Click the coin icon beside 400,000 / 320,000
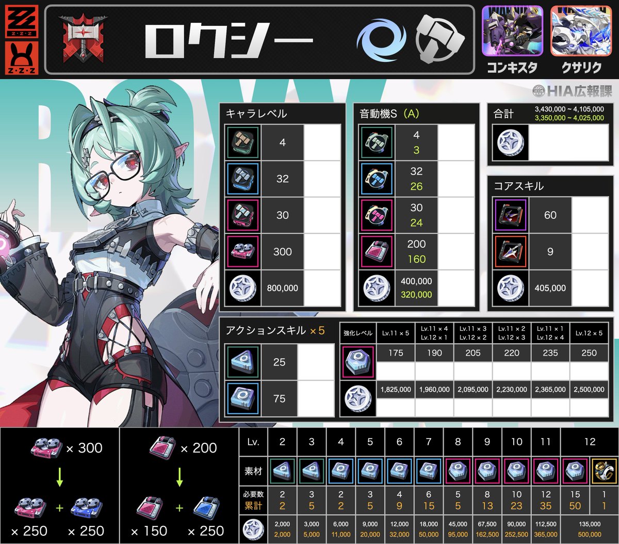The image size is (619, 544). point(377,288)
